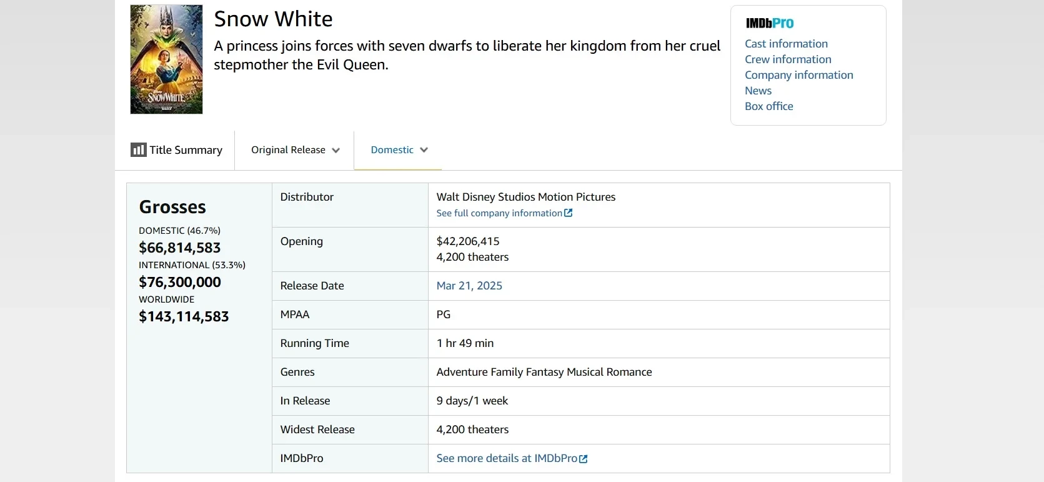Click the bar chart icon beside Title Summary
The width and height of the screenshot is (1044, 482).
coord(138,150)
